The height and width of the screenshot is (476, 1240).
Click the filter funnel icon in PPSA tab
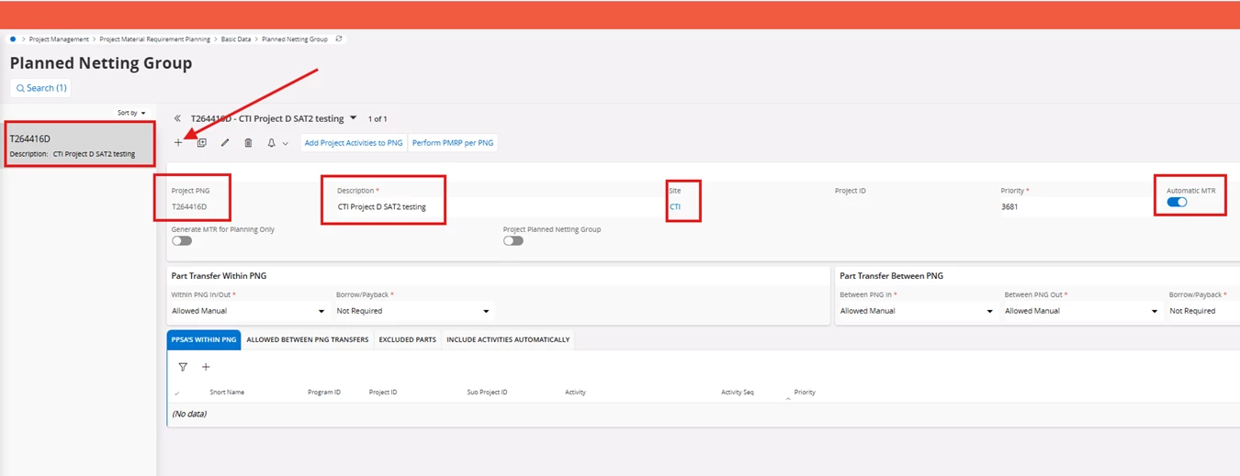tap(183, 367)
